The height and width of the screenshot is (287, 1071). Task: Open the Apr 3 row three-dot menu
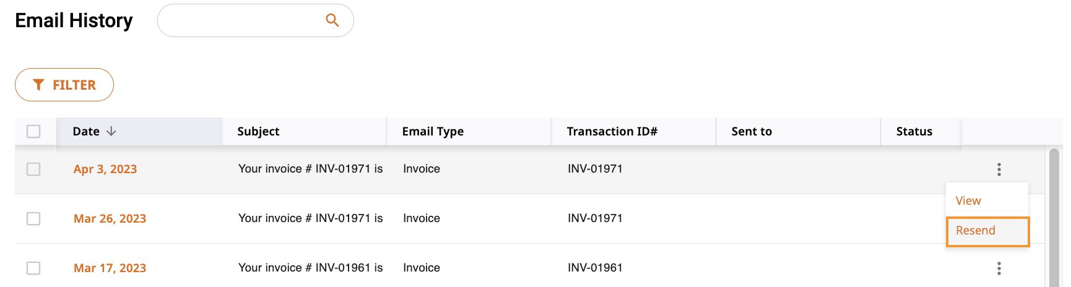pyautogui.click(x=999, y=169)
